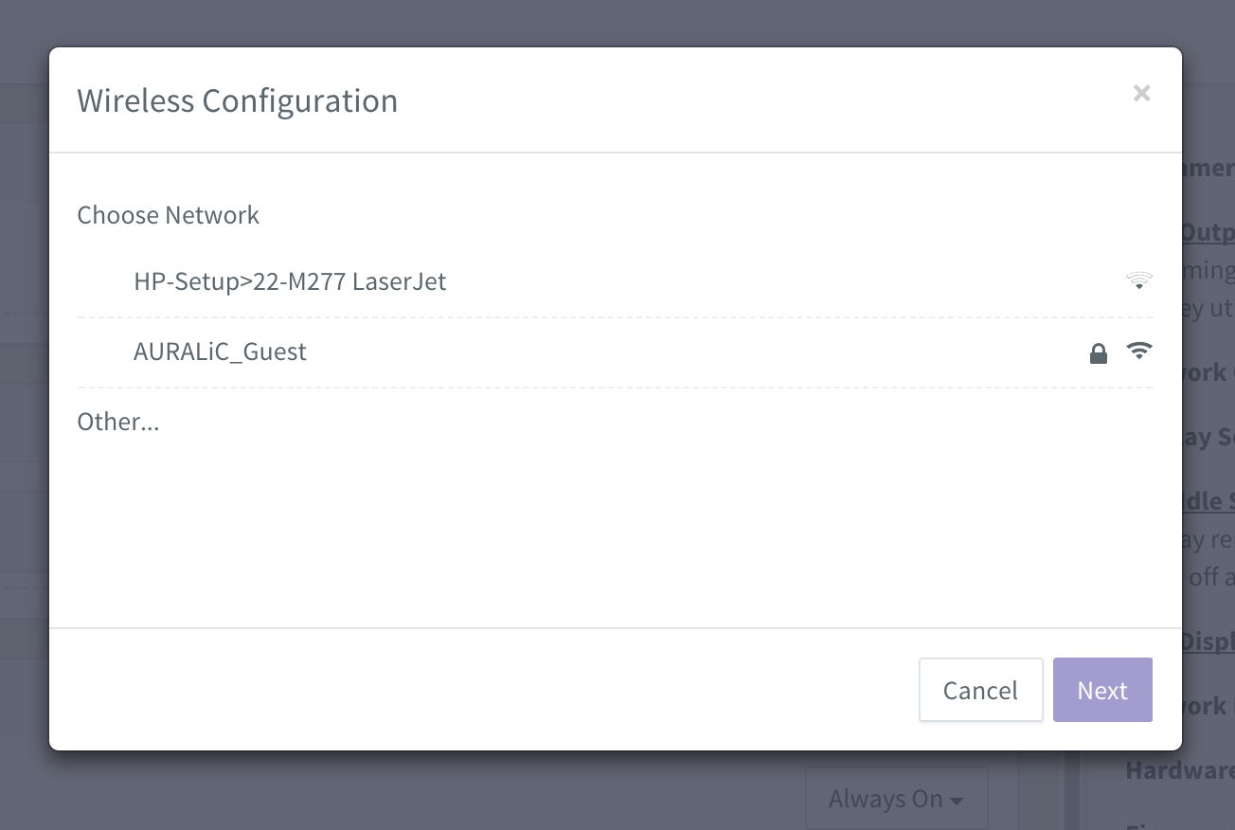Image resolution: width=1235 pixels, height=830 pixels.
Task: Click the padlock icon beside AURALiC_Guest
Action: (x=1098, y=353)
